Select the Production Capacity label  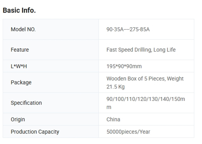[35, 132]
